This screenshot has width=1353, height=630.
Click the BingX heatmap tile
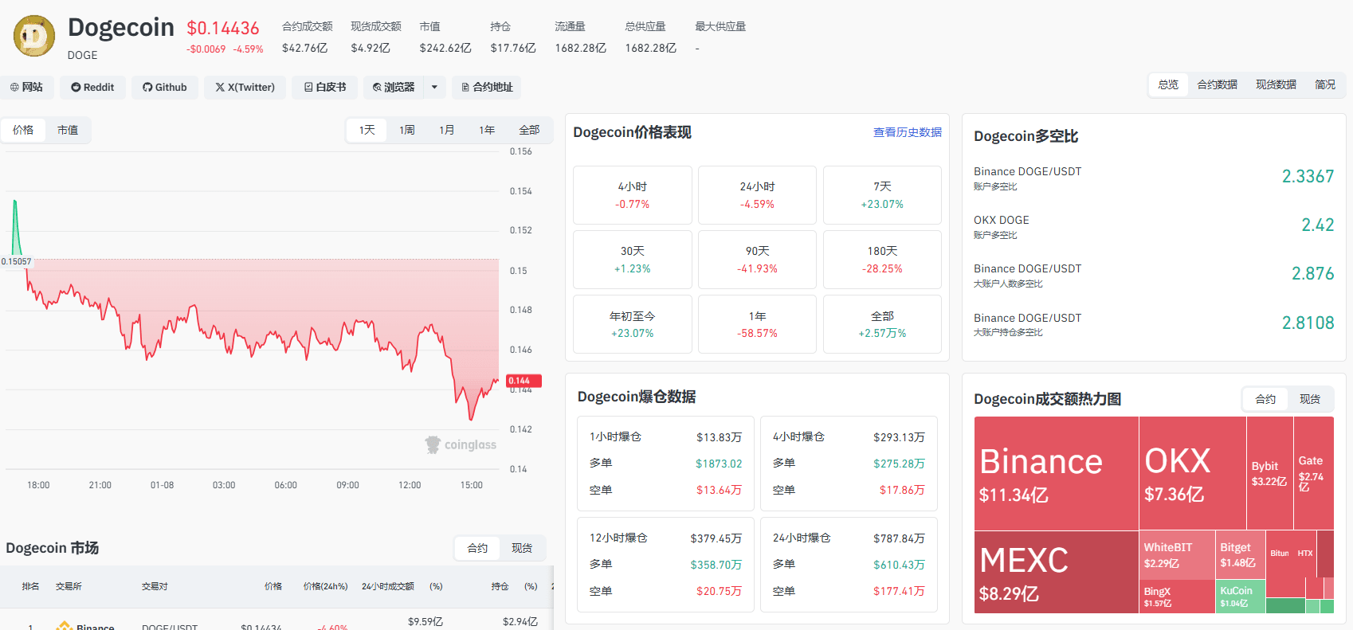[x=1177, y=597]
